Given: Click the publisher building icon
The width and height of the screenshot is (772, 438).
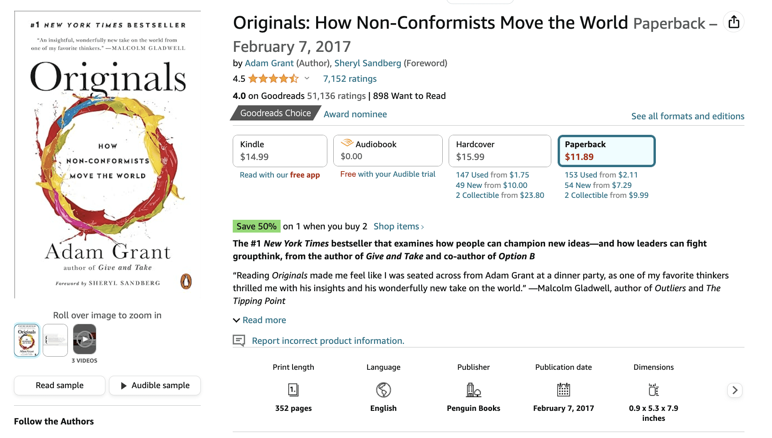Looking at the screenshot, I should point(473,390).
